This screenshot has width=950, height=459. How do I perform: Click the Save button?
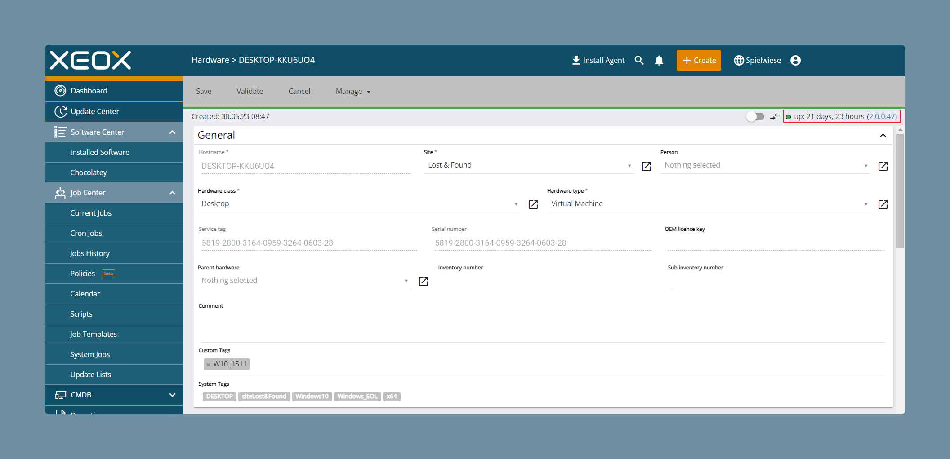[x=204, y=92]
